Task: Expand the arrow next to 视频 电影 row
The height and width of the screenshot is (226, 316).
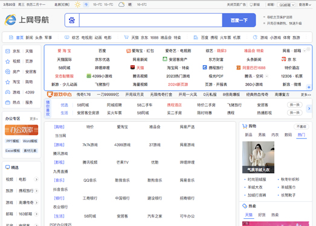Action: point(36,179)
